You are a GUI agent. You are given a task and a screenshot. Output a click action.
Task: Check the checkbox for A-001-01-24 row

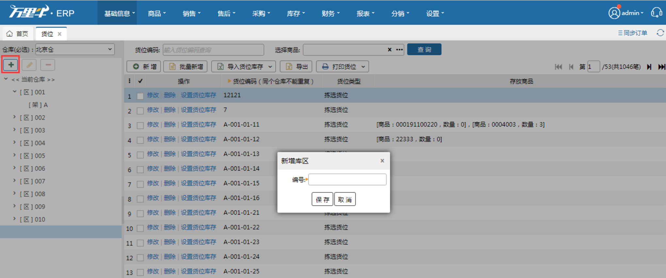tap(140, 257)
